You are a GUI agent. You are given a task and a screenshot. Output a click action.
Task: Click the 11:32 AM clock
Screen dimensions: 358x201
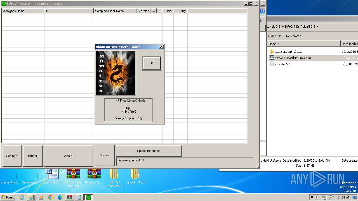click(x=344, y=197)
